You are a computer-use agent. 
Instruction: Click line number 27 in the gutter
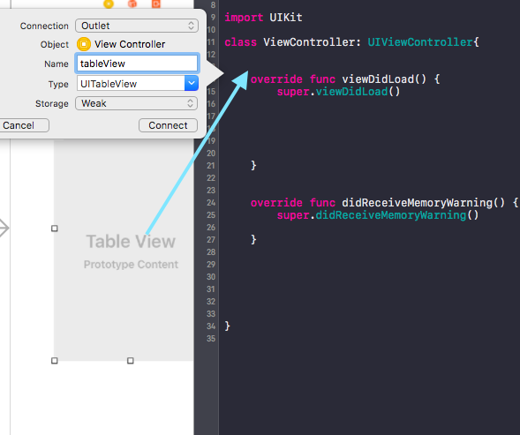(x=211, y=240)
